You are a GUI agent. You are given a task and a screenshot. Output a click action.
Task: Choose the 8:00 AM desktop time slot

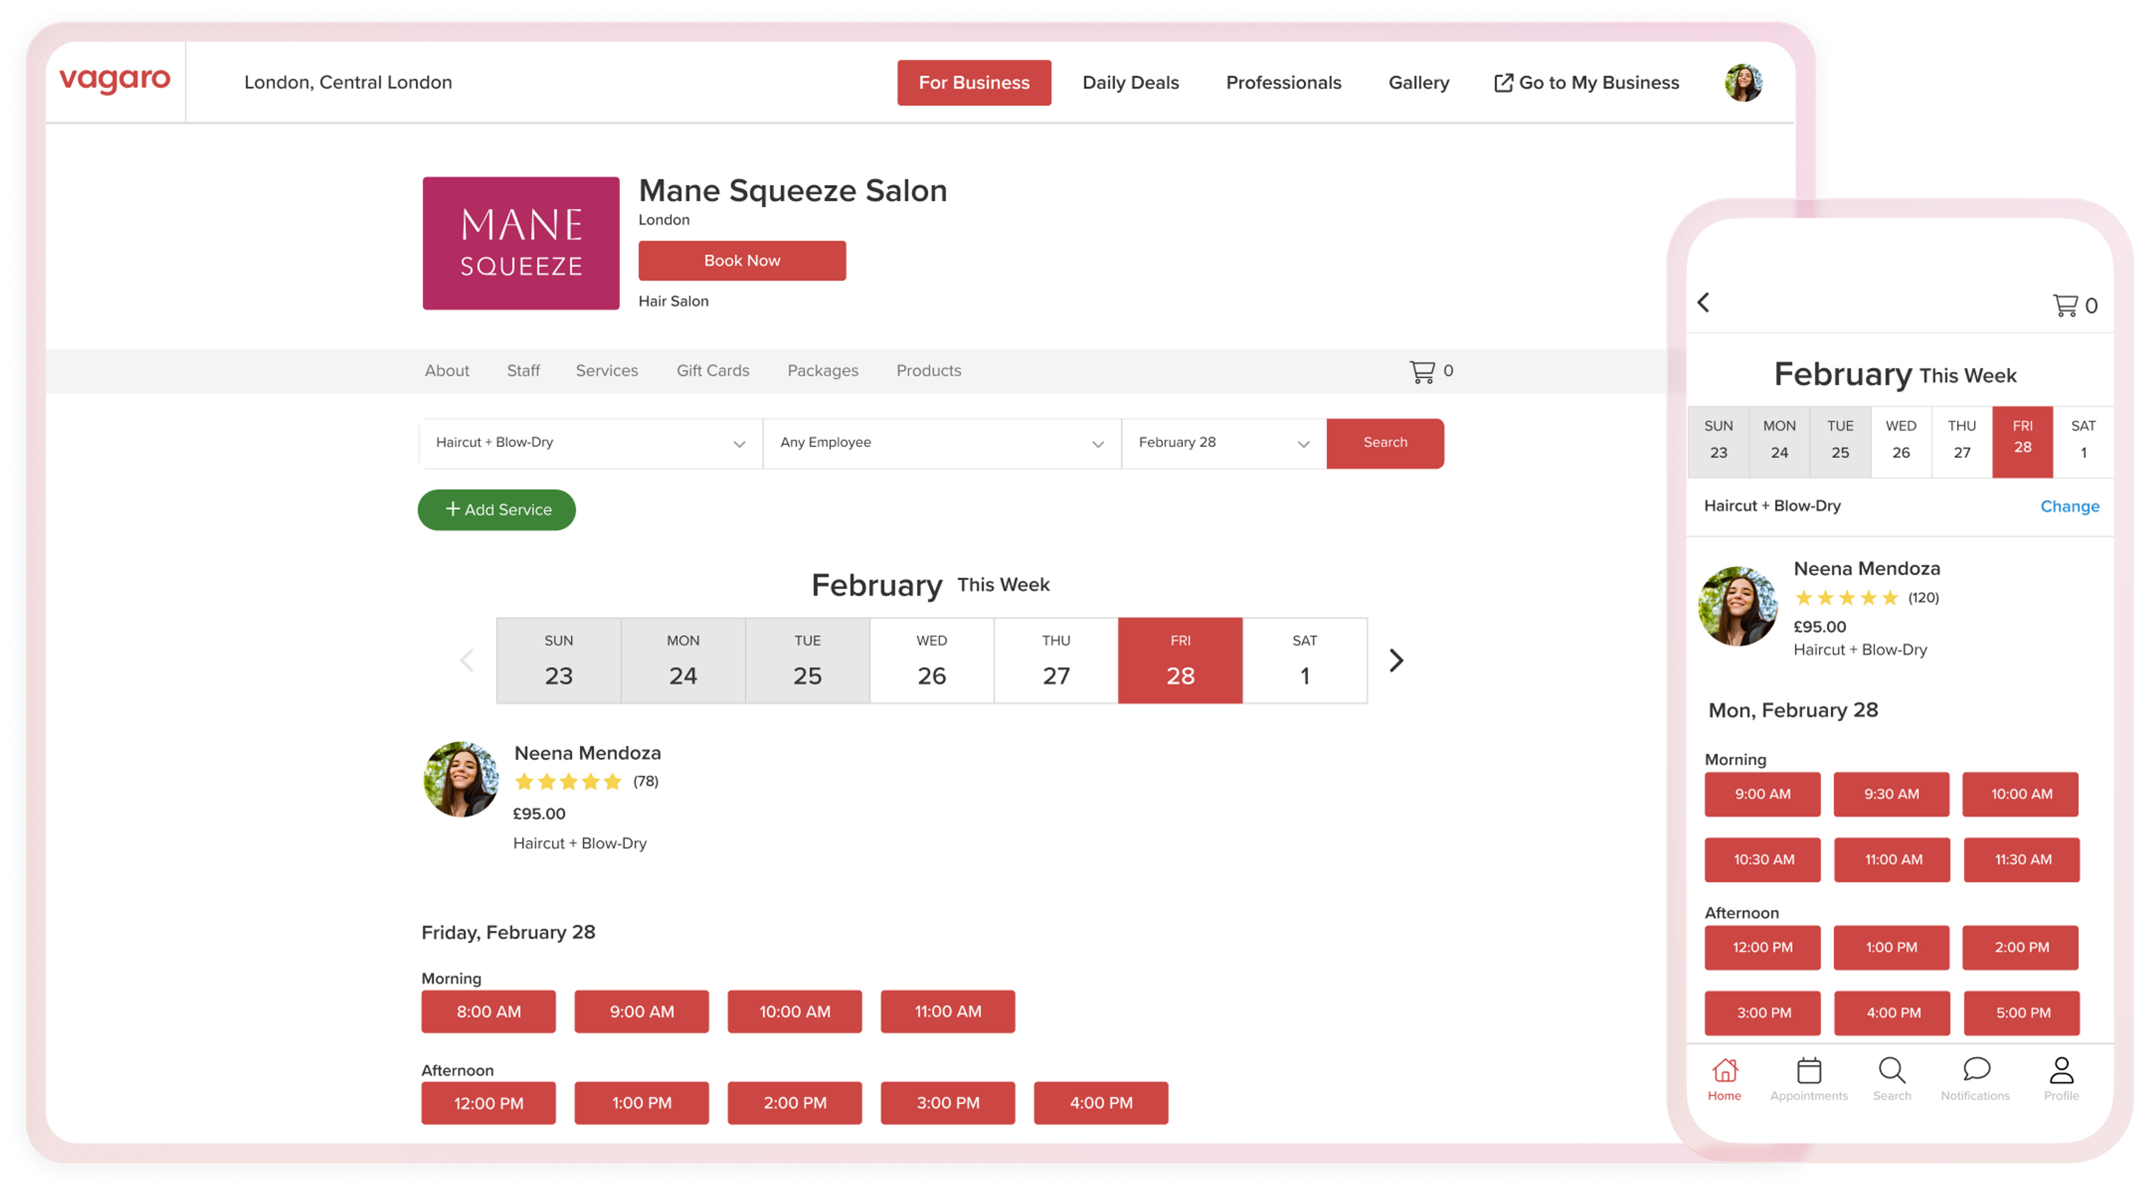click(x=489, y=1011)
